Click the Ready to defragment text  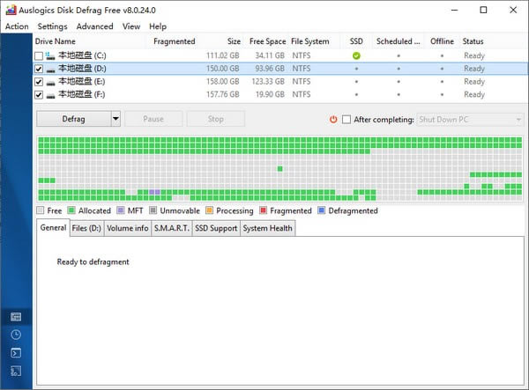93,261
